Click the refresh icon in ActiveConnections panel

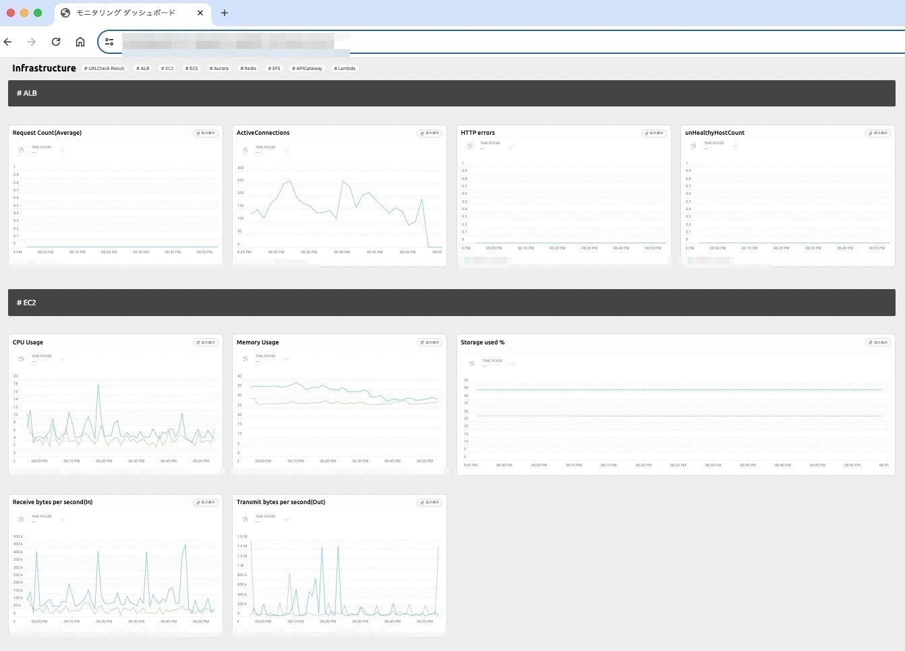point(245,150)
